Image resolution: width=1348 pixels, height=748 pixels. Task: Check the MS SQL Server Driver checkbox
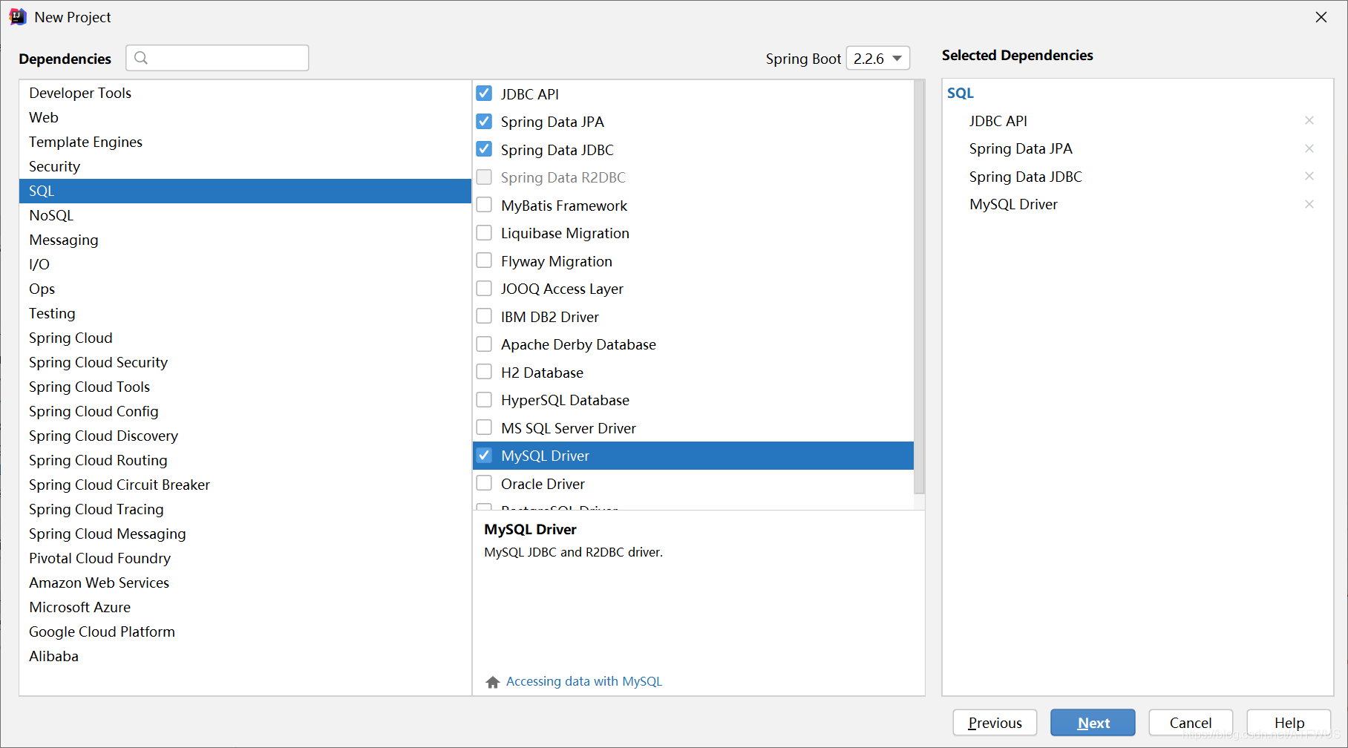(484, 427)
